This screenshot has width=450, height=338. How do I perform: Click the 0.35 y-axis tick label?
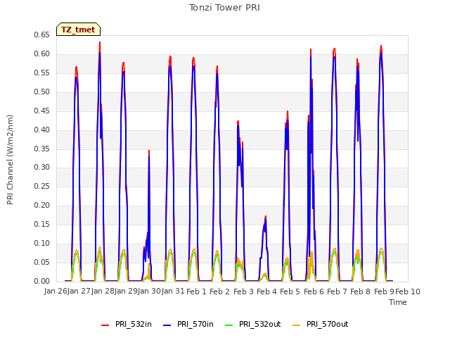(x=41, y=149)
